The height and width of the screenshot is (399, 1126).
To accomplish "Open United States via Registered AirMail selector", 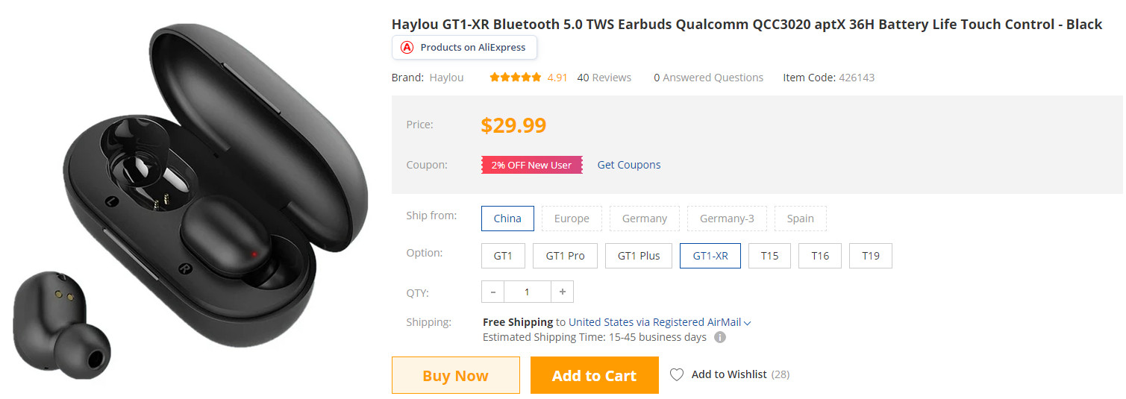I will click(x=654, y=322).
